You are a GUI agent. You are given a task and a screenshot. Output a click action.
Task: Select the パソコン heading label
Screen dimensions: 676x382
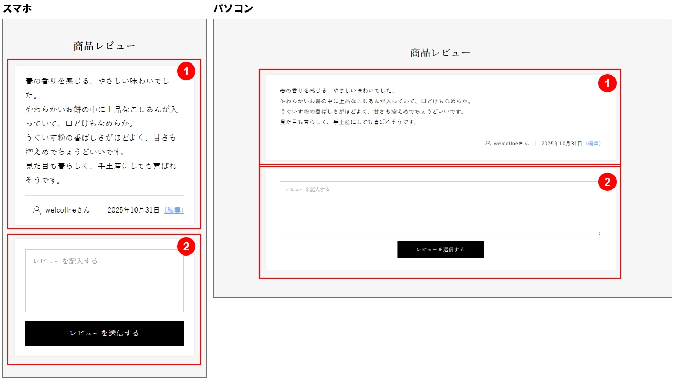pyautogui.click(x=234, y=8)
